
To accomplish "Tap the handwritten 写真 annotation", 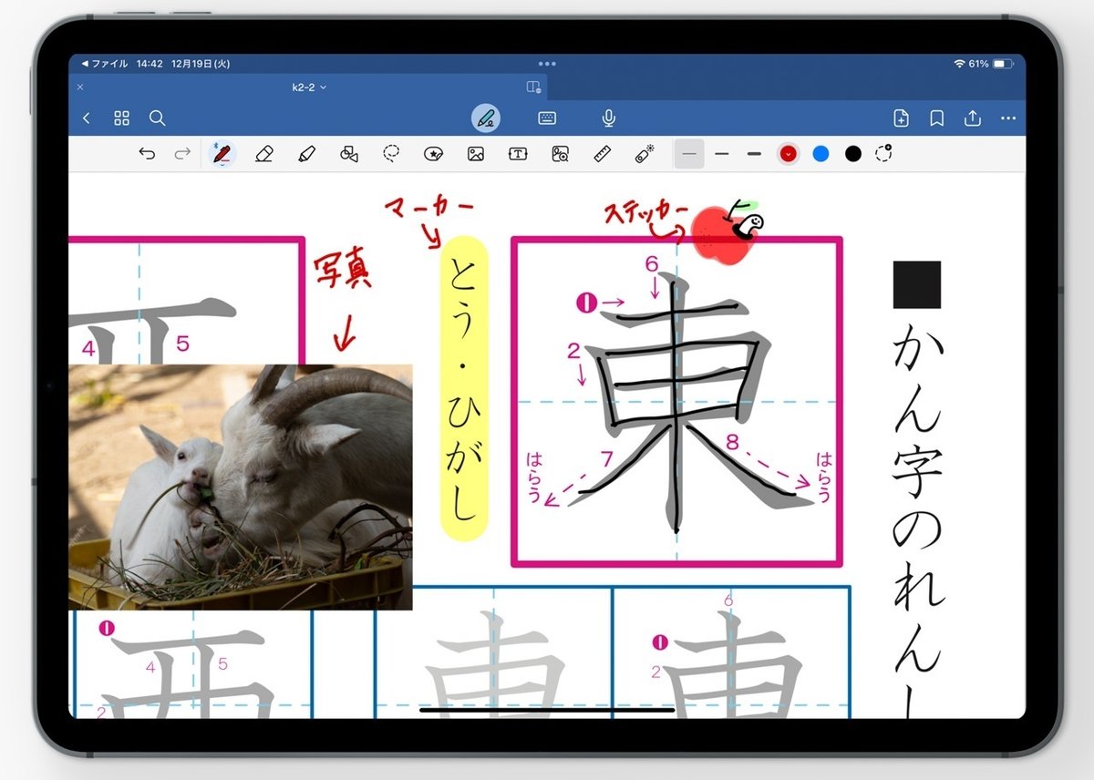I will (343, 272).
